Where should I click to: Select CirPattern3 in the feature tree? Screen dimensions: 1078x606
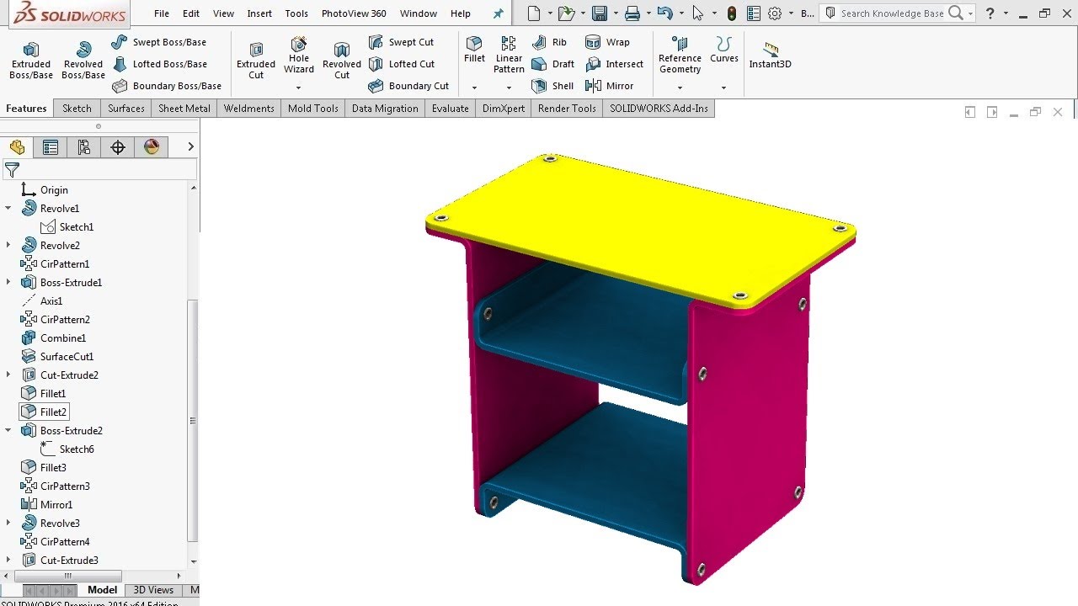55,486
